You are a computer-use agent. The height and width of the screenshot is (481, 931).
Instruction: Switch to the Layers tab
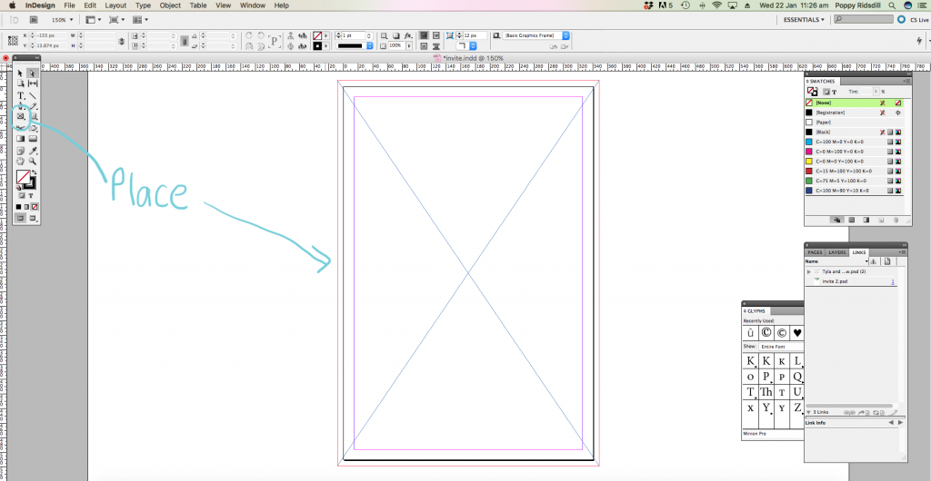click(x=837, y=251)
